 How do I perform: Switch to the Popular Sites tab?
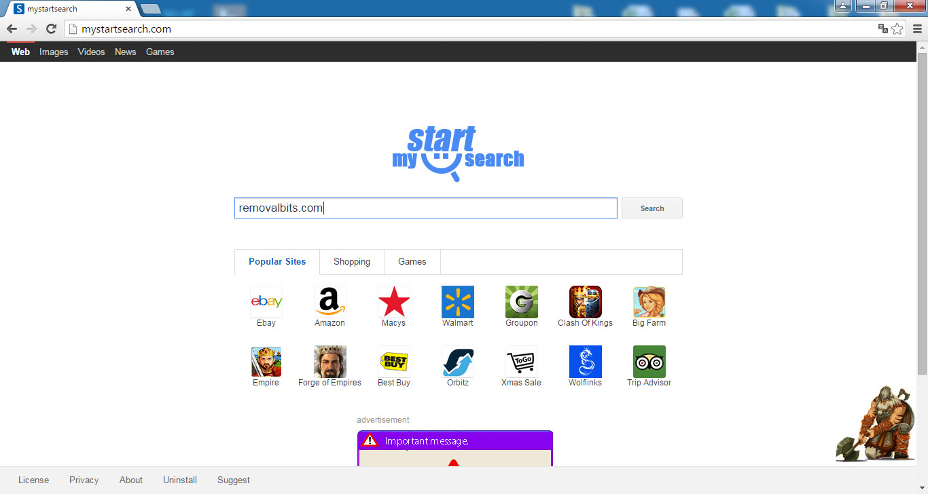[x=277, y=261]
